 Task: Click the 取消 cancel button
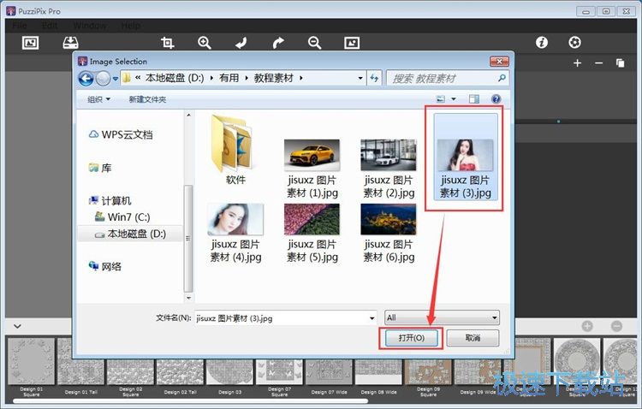[473, 338]
